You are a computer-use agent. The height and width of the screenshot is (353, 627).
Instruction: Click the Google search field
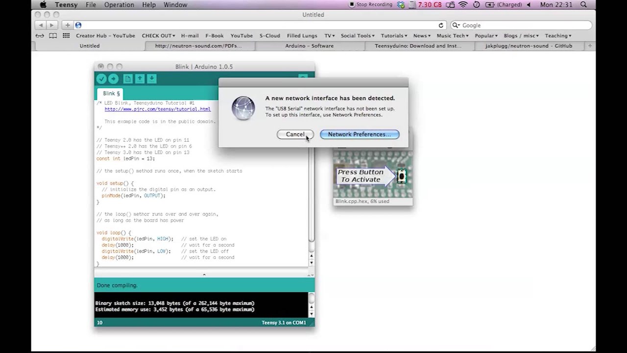click(521, 25)
